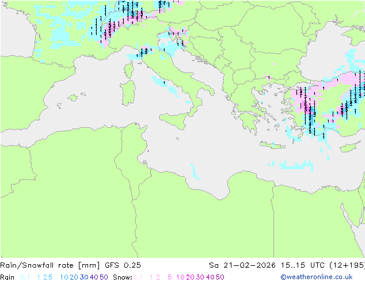
Task: Click the weatheronline.co.uk copyright link
Action: [x=317, y=277]
